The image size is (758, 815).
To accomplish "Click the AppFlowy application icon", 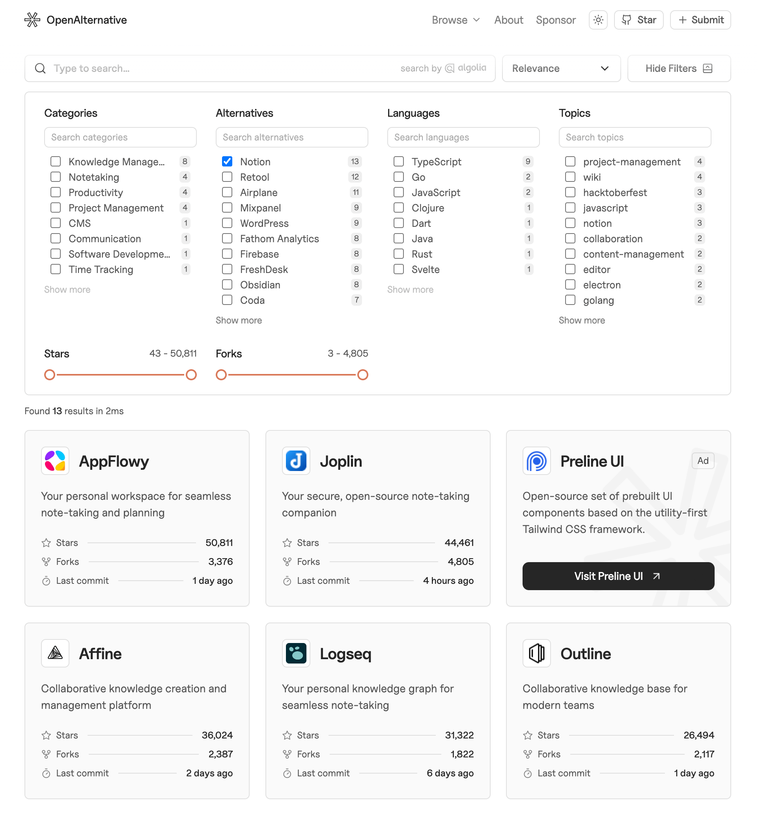I will (x=56, y=460).
